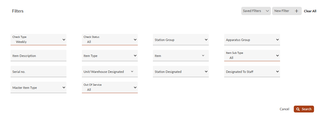This screenshot has width=326, height=121.
Task: Open the Station Designated dropdown
Action: [x=181, y=72]
